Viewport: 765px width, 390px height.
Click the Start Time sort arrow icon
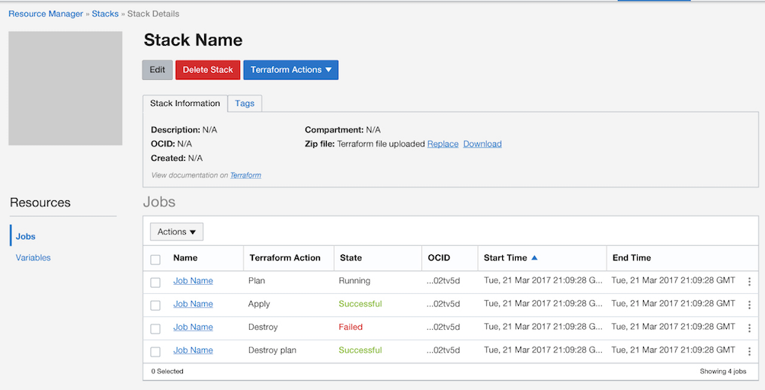pos(534,258)
